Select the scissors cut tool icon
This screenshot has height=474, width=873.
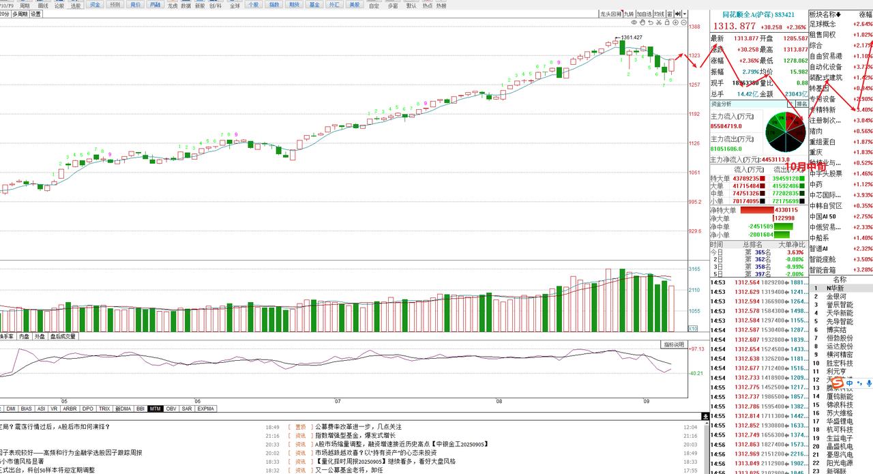[659, 23]
